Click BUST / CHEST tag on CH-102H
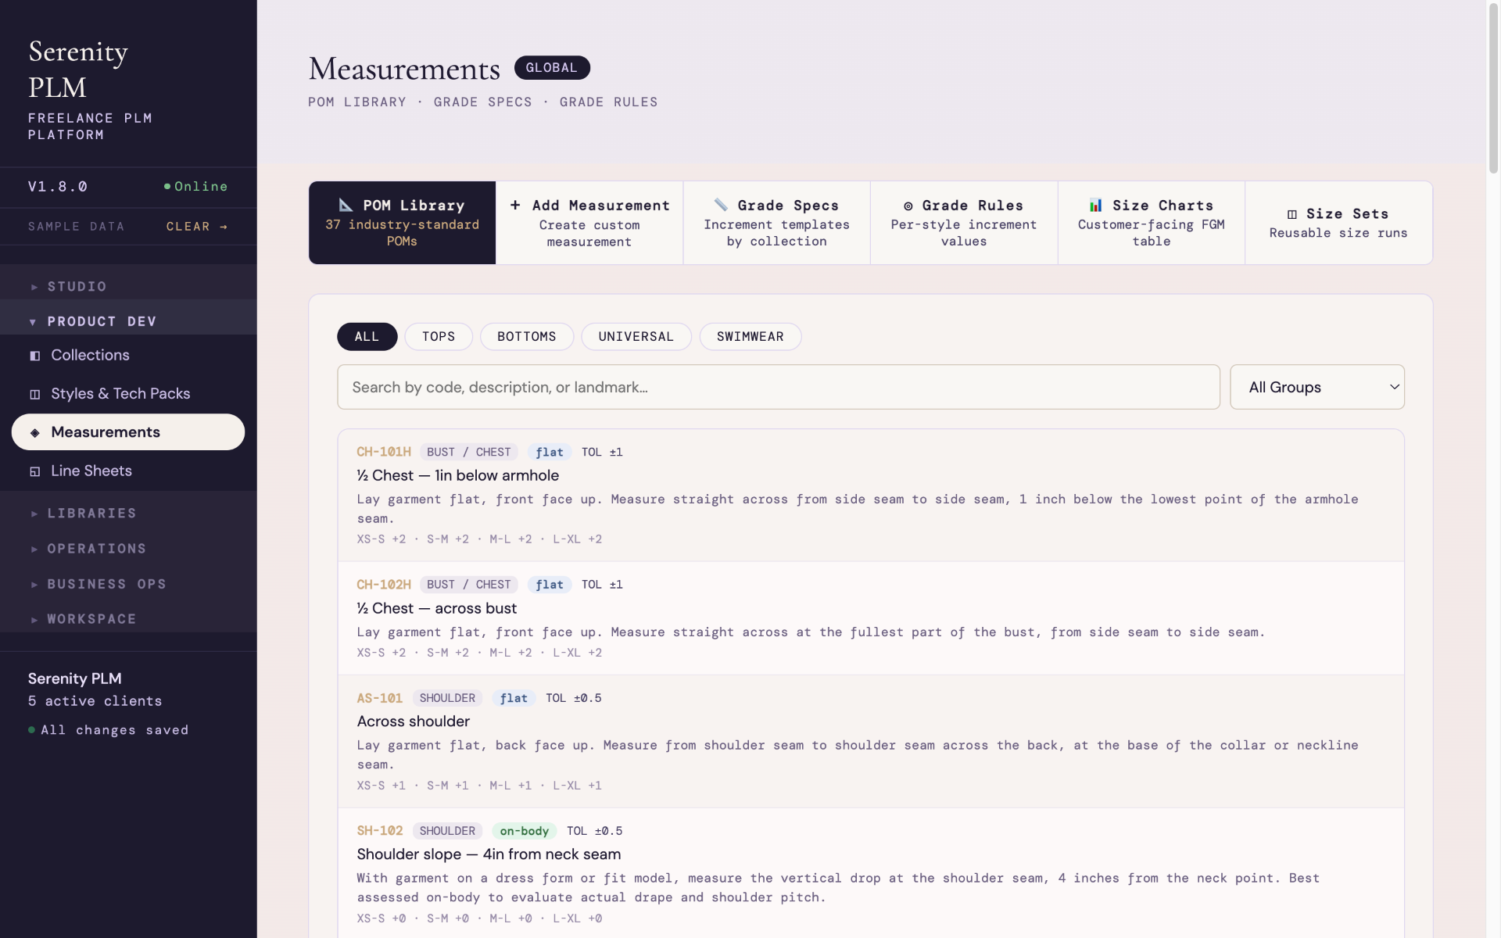1501x938 pixels. tap(469, 585)
